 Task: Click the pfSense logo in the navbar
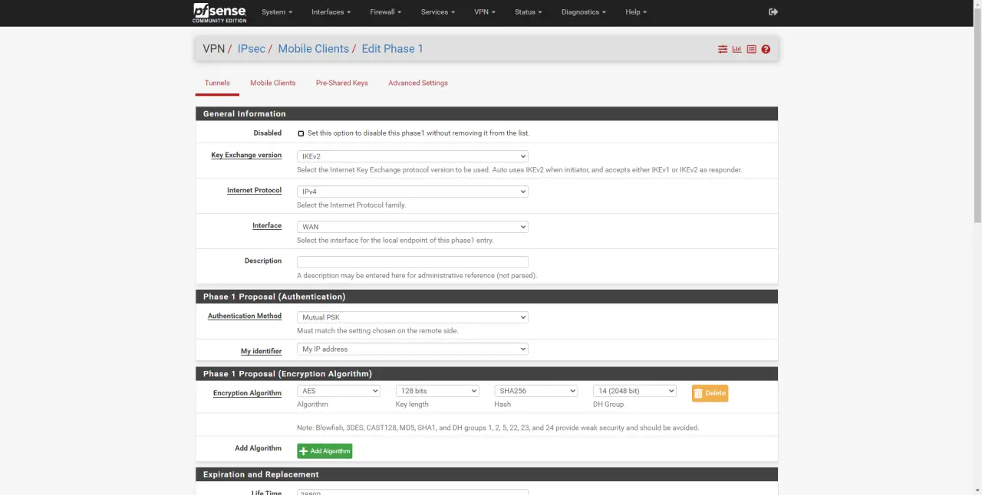click(x=219, y=12)
